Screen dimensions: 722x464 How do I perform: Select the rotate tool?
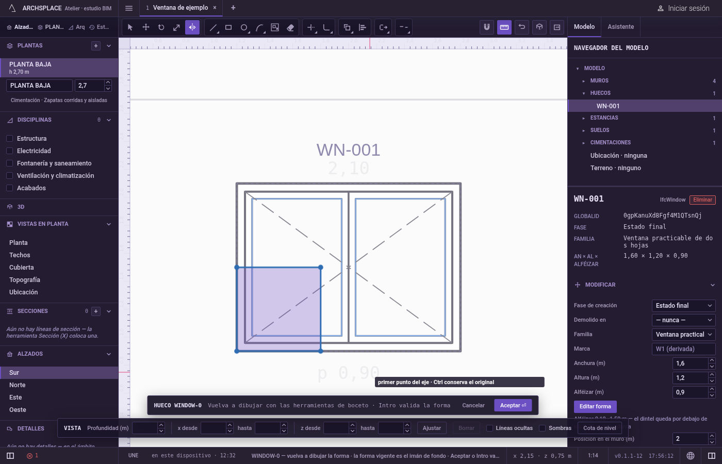click(x=161, y=27)
